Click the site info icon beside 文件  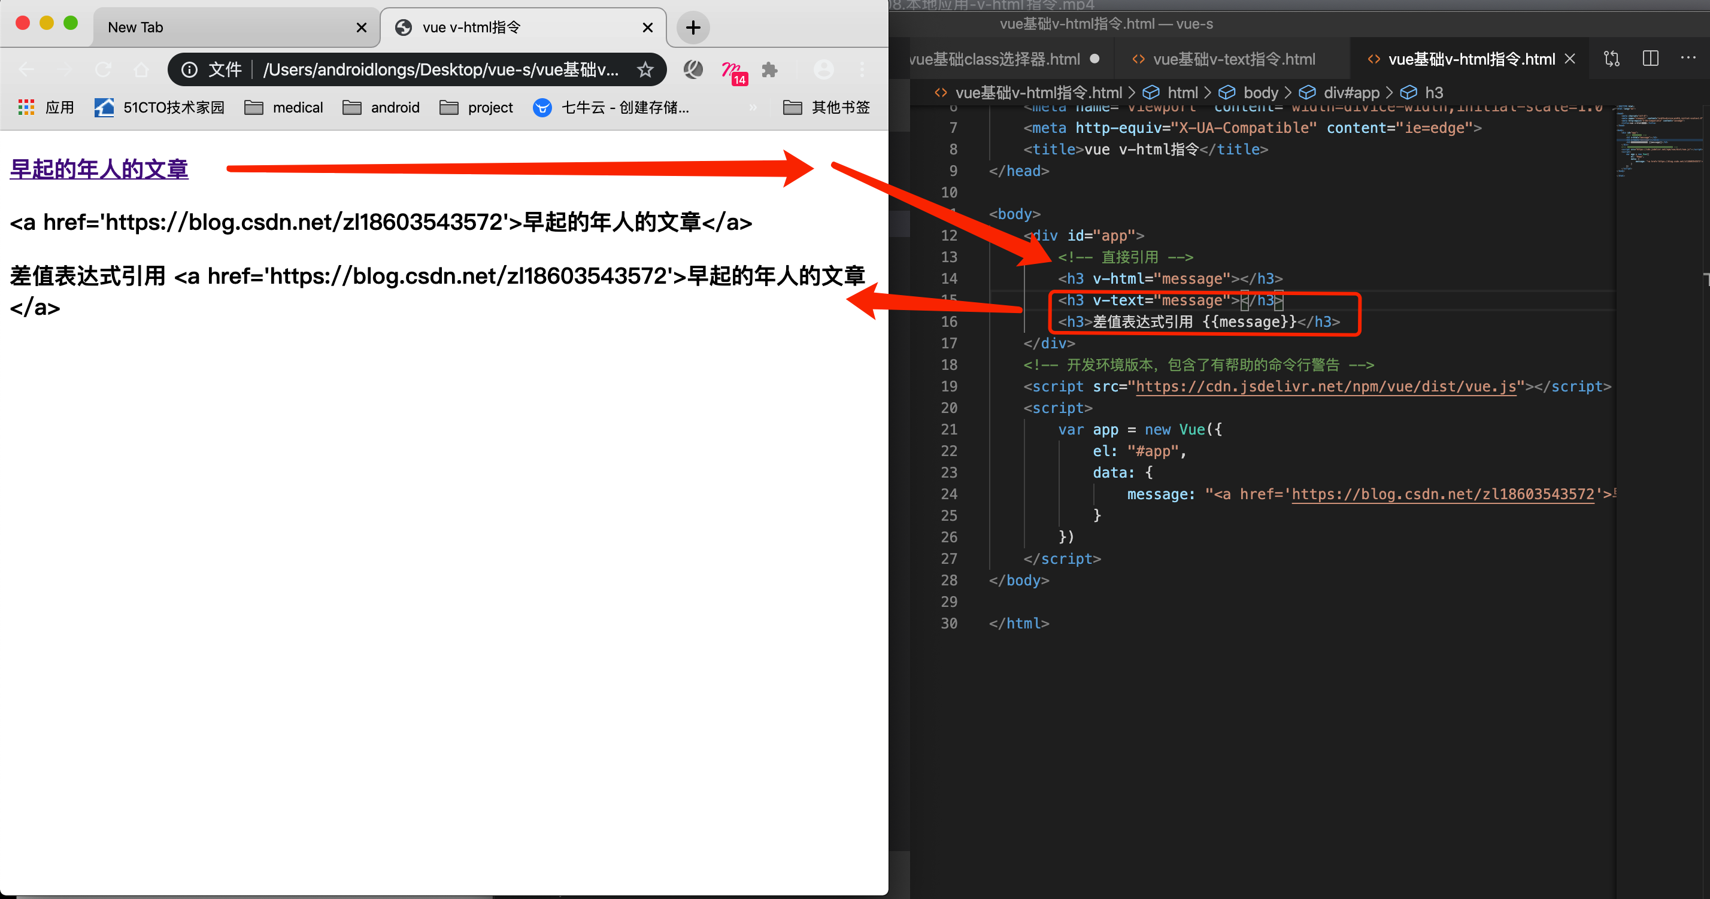click(190, 69)
